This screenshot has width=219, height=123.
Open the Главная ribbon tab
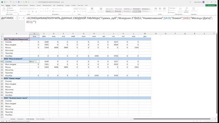8,5
